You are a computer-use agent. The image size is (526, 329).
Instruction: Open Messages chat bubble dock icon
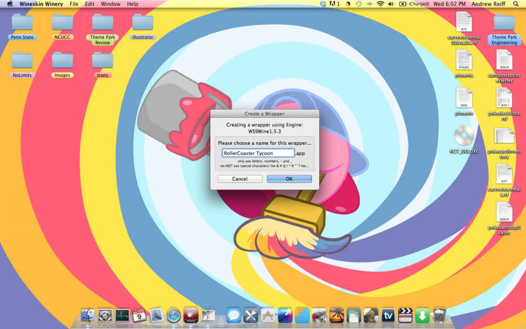click(x=234, y=315)
